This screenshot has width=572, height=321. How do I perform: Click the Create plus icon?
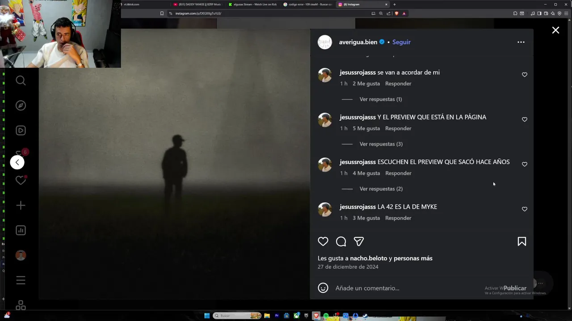(21, 206)
